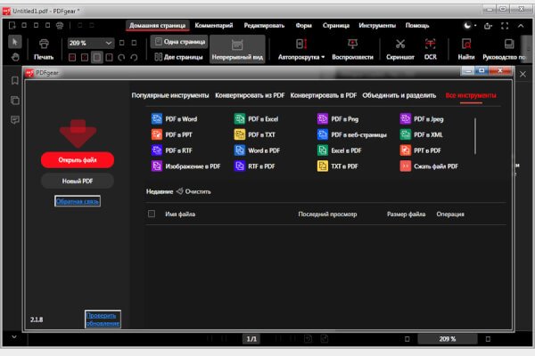Choose PDF в Jpeg converter
This screenshot has height=356, width=535.
point(422,119)
